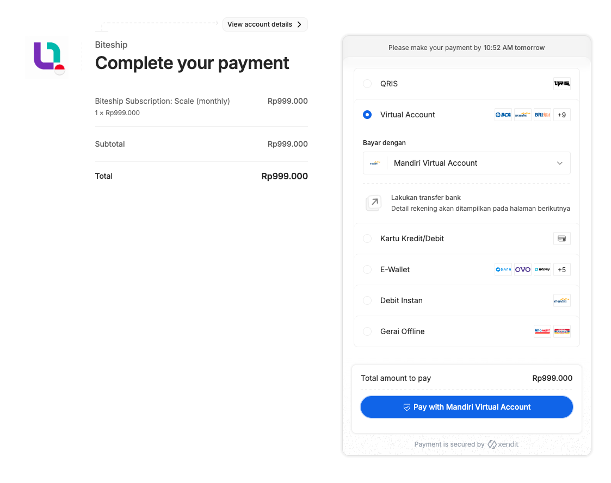Click the Mandiri logo in Virtual Account row

click(522, 115)
